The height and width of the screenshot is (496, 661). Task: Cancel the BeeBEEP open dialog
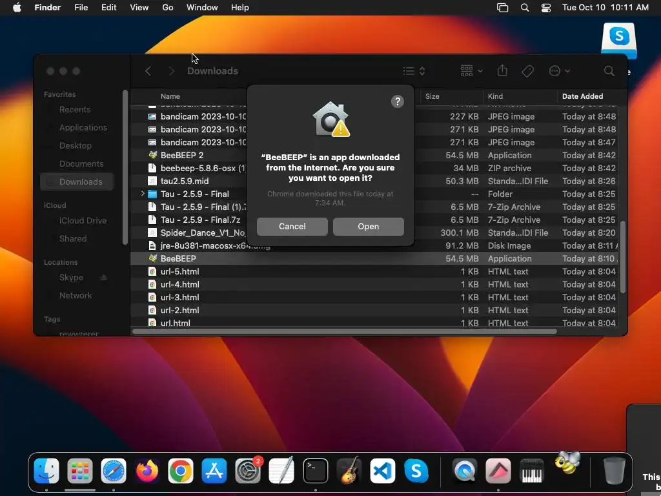point(292,227)
